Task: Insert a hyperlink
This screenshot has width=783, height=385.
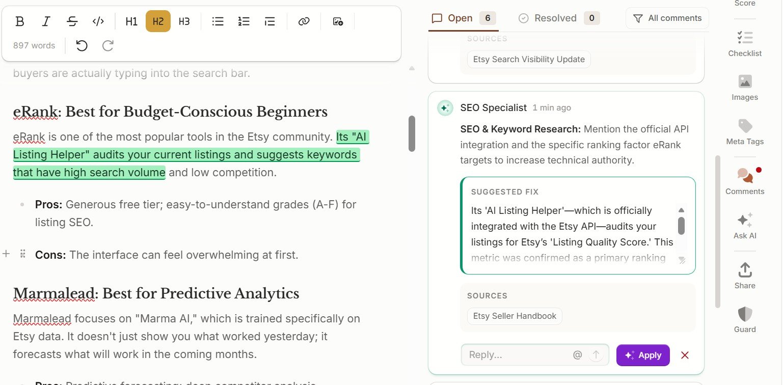Action: point(304,21)
